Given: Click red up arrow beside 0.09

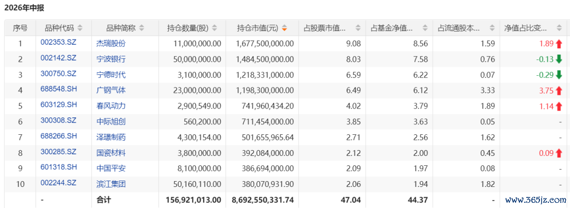Looking at the screenshot, I should (x=559, y=154).
